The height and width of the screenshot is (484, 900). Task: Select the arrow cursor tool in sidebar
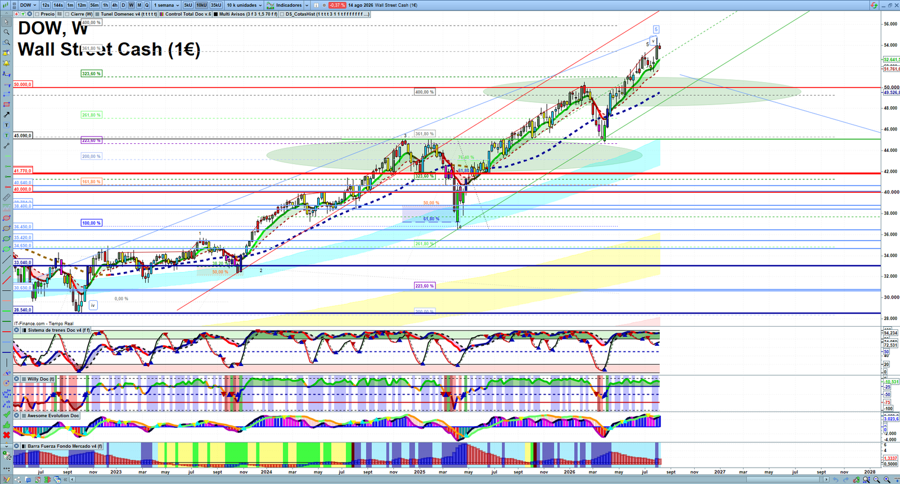point(6,22)
